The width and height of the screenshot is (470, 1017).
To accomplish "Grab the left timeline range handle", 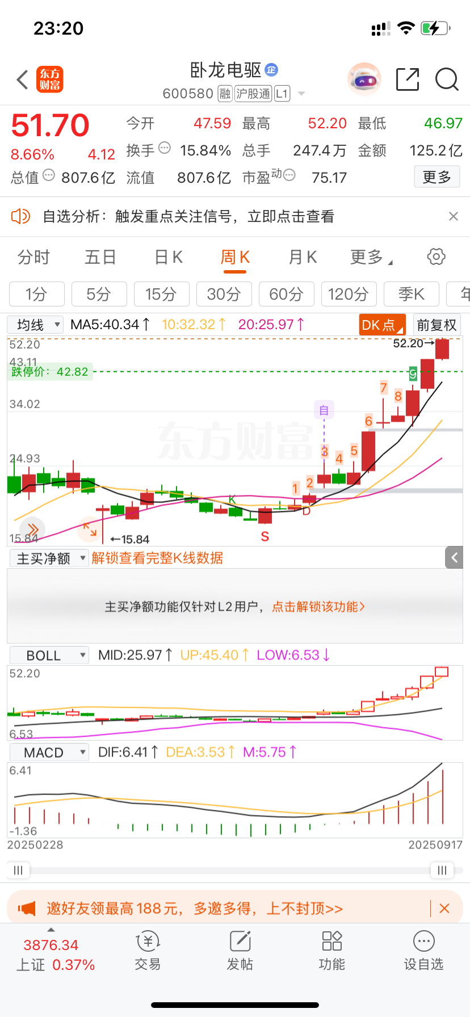I will coord(18,870).
